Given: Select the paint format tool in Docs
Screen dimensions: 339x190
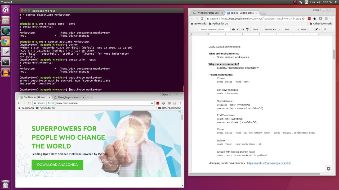Looking at the screenshot, I should 247,29.
